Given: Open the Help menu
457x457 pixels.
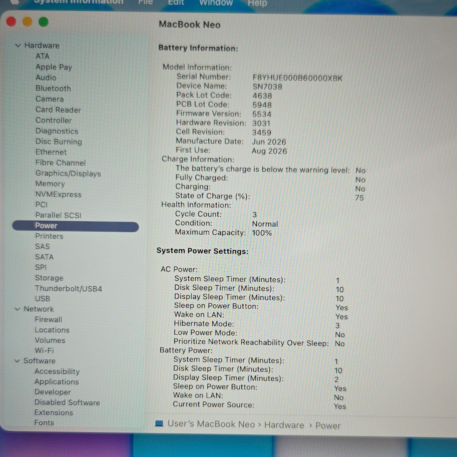Looking at the screenshot, I should (257, 3).
